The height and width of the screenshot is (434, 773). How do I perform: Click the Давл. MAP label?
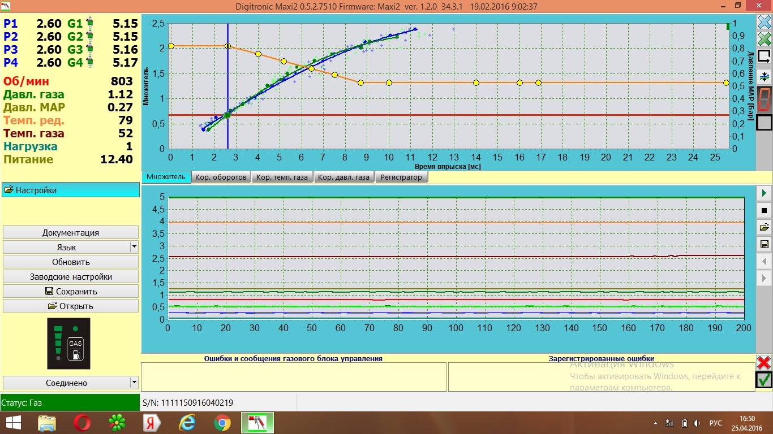click(x=34, y=107)
